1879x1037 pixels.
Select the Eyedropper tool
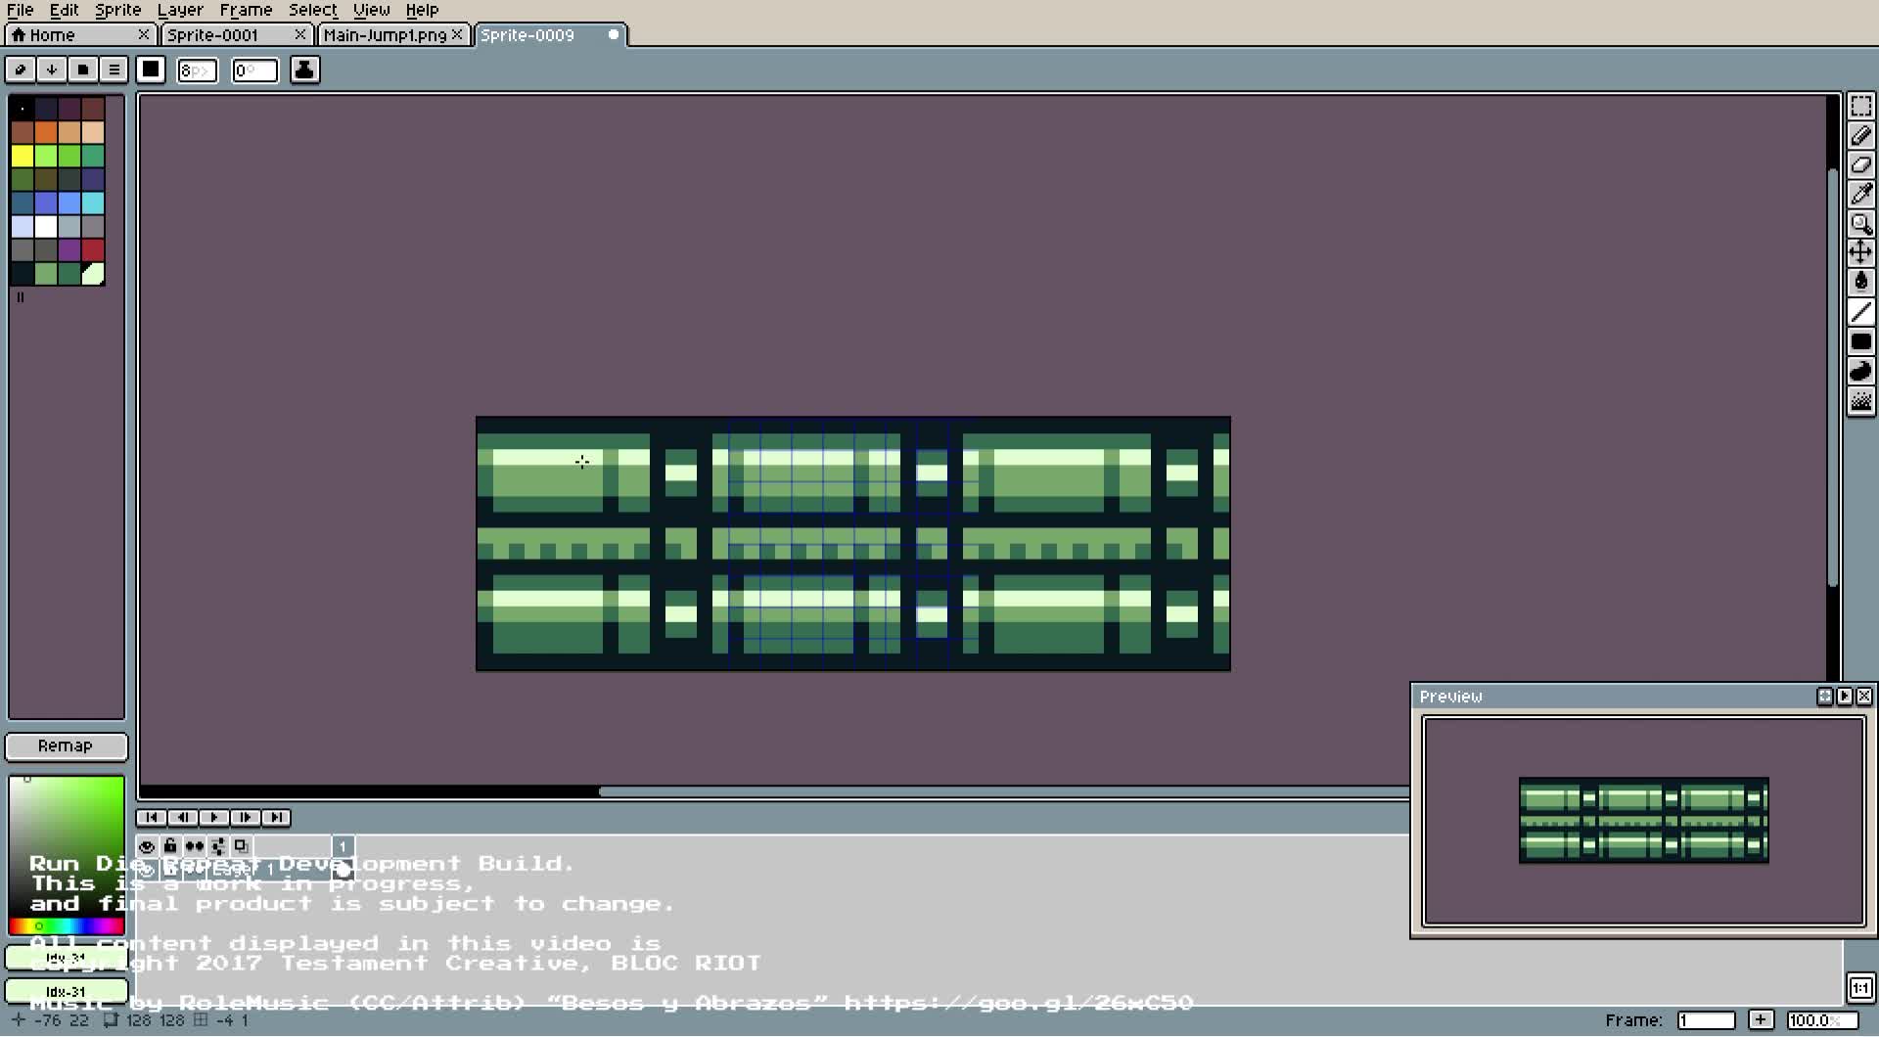(x=1860, y=195)
